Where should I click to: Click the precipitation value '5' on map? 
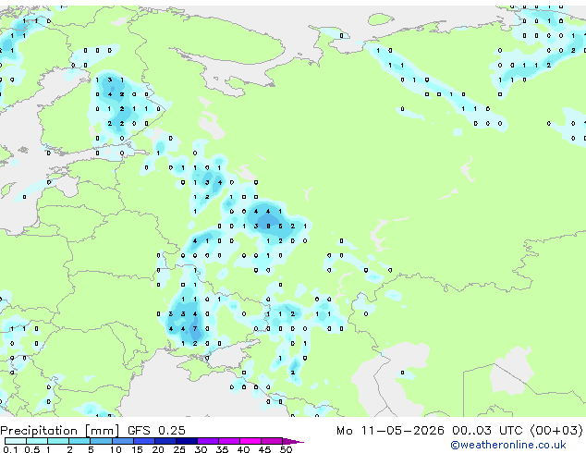(280, 226)
